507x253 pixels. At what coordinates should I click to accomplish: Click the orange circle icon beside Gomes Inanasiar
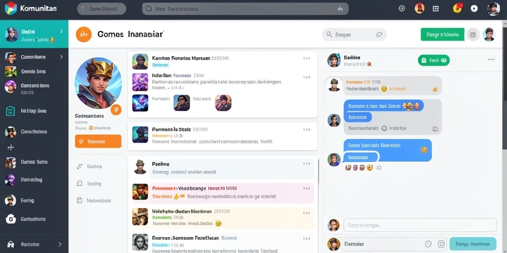pos(83,34)
